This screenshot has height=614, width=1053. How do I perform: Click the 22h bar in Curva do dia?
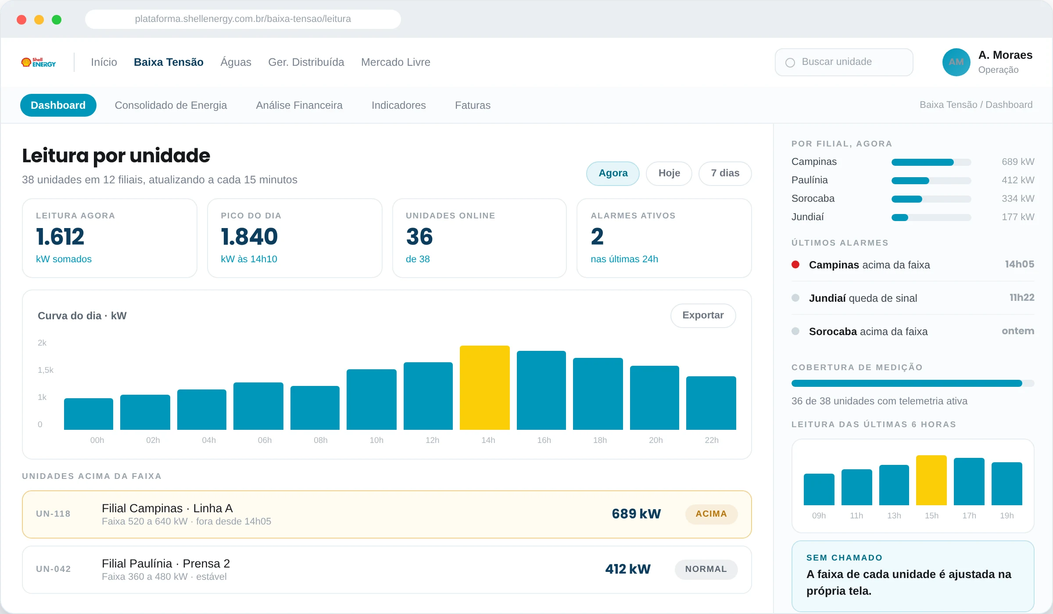pyautogui.click(x=711, y=403)
